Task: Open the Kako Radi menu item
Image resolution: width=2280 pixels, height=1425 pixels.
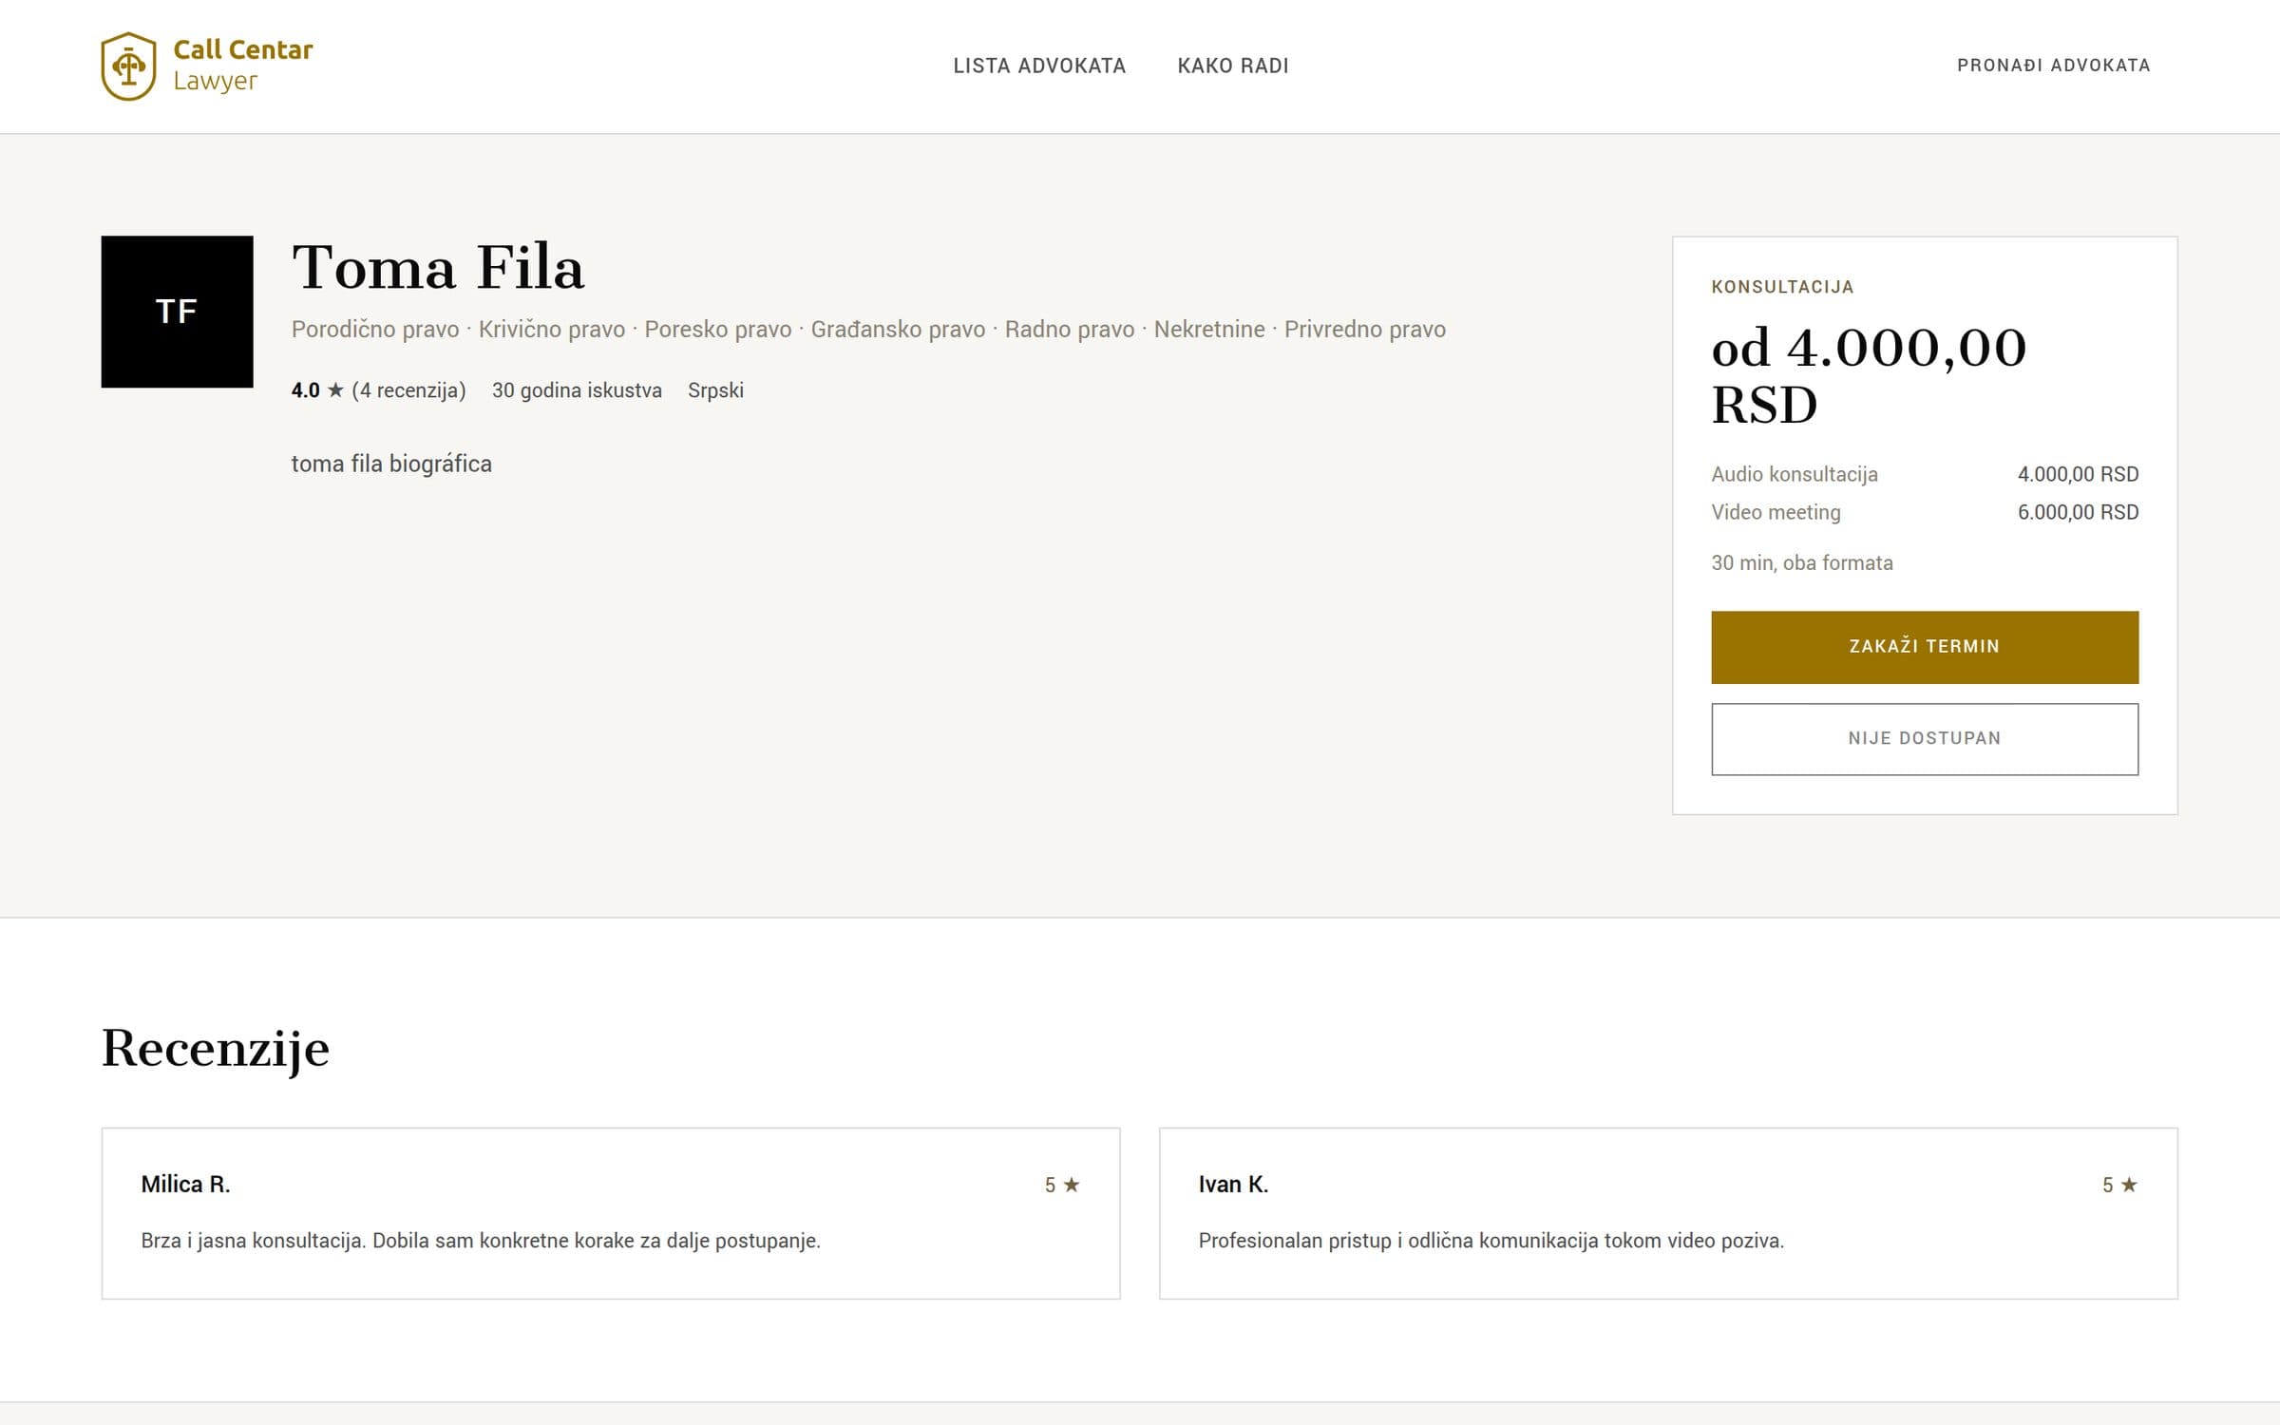Action: click(x=1233, y=66)
